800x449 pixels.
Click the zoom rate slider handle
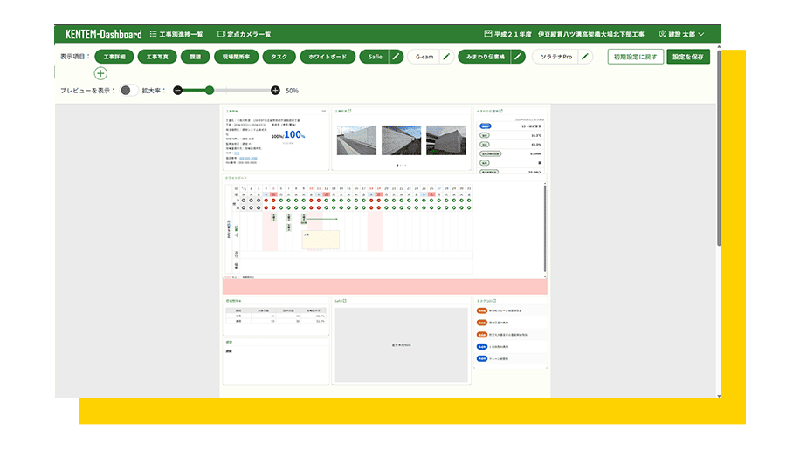click(x=210, y=91)
